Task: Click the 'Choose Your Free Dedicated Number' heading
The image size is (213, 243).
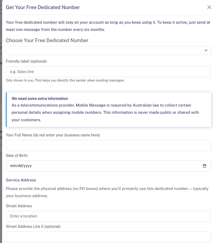Action: 47,40
